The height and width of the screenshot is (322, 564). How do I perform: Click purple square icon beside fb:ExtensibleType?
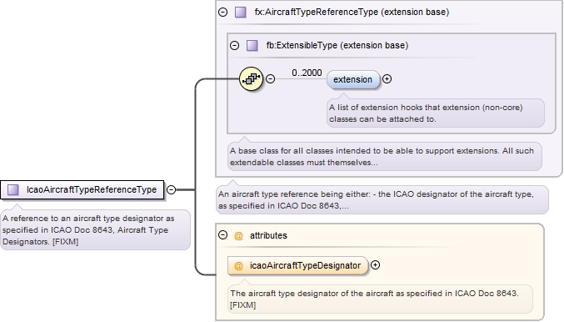point(252,45)
